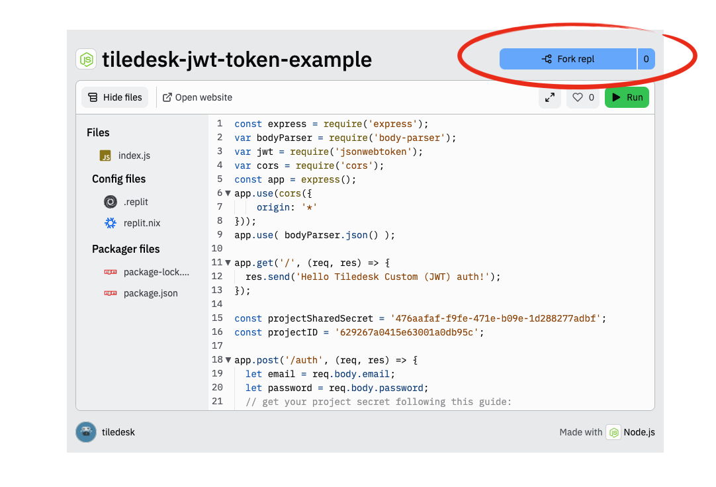Click the replit.nix snowflake icon
The image size is (716, 487).
(x=111, y=223)
